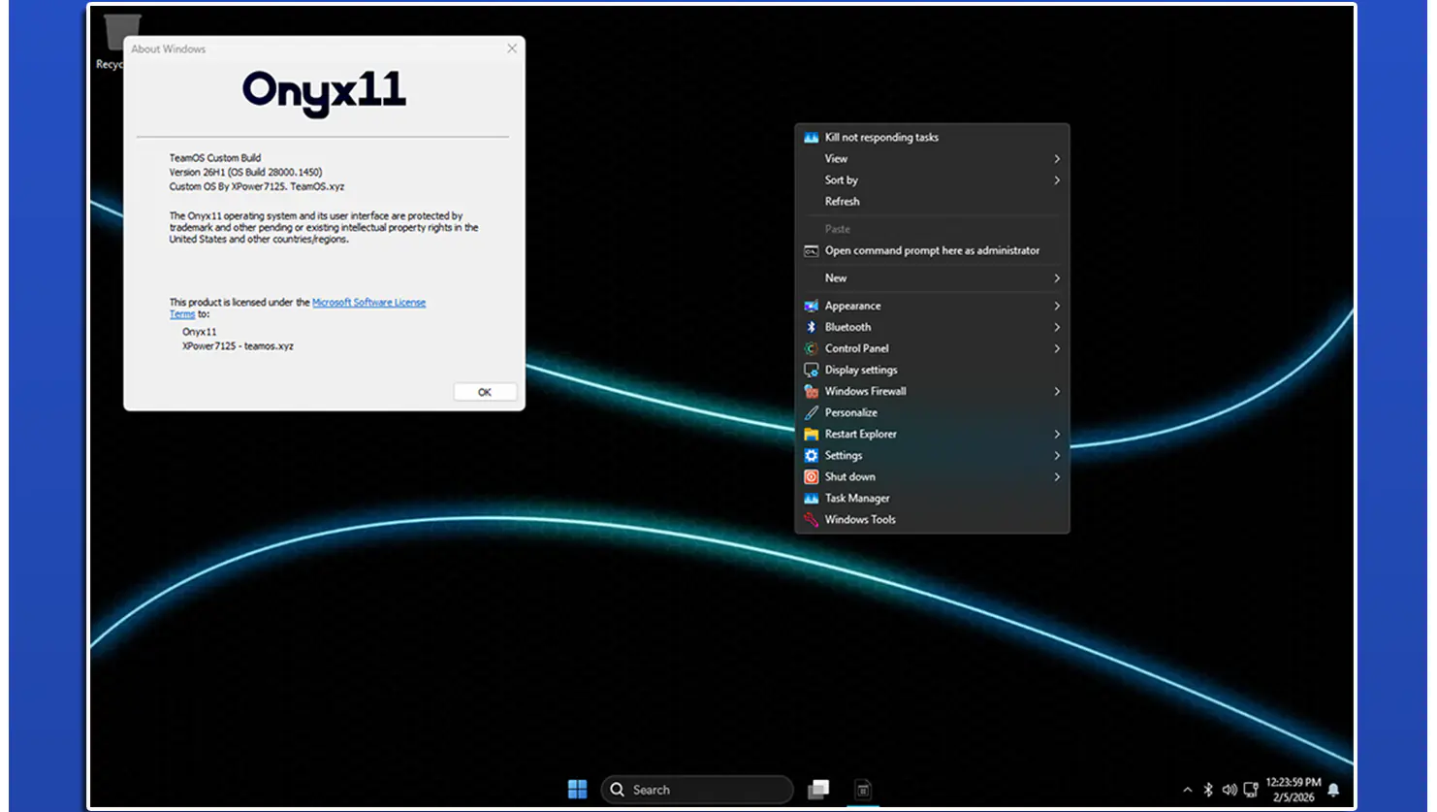Click the network display tray icon
This screenshot has height=812, width=1437.
[x=1251, y=790]
